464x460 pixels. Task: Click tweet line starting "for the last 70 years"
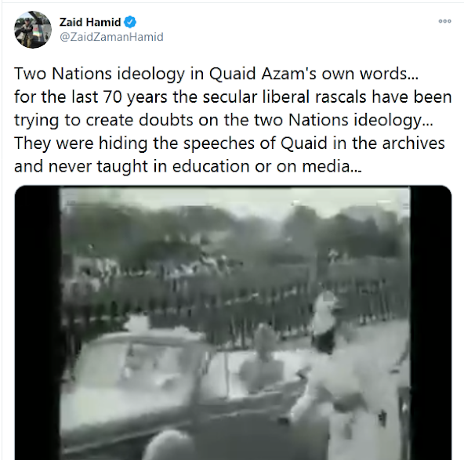point(233,96)
